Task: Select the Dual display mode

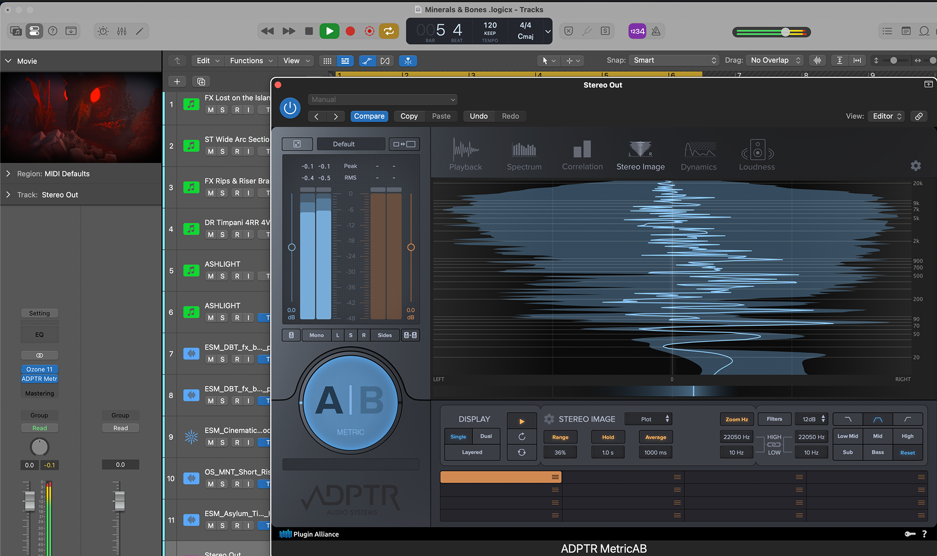Action: coord(486,437)
